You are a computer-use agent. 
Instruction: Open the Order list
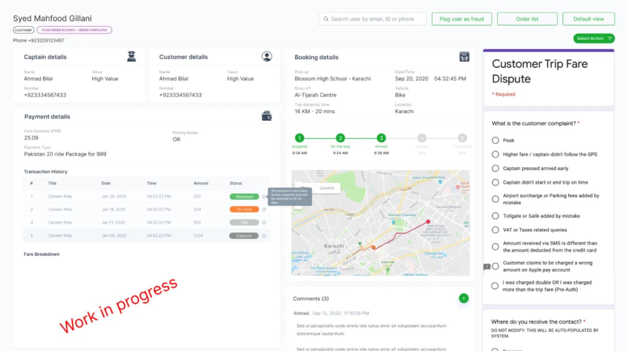pyautogui.click(x=527, y=19)
